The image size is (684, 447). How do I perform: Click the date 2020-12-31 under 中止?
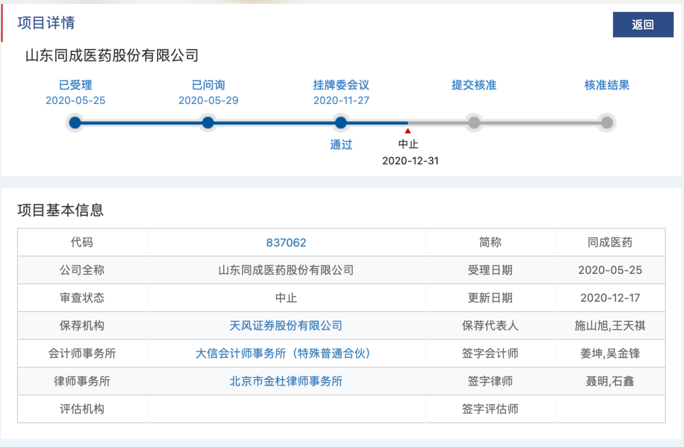tap(410, 161)
